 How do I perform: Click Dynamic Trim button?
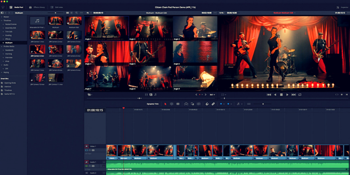pyautogui.click(x=152, y=104)
